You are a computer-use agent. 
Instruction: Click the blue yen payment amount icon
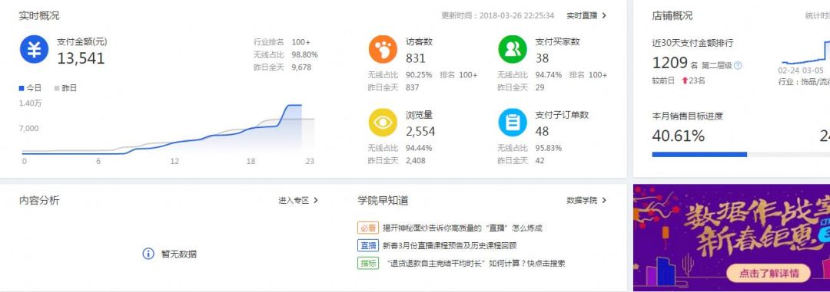[35, 50]
